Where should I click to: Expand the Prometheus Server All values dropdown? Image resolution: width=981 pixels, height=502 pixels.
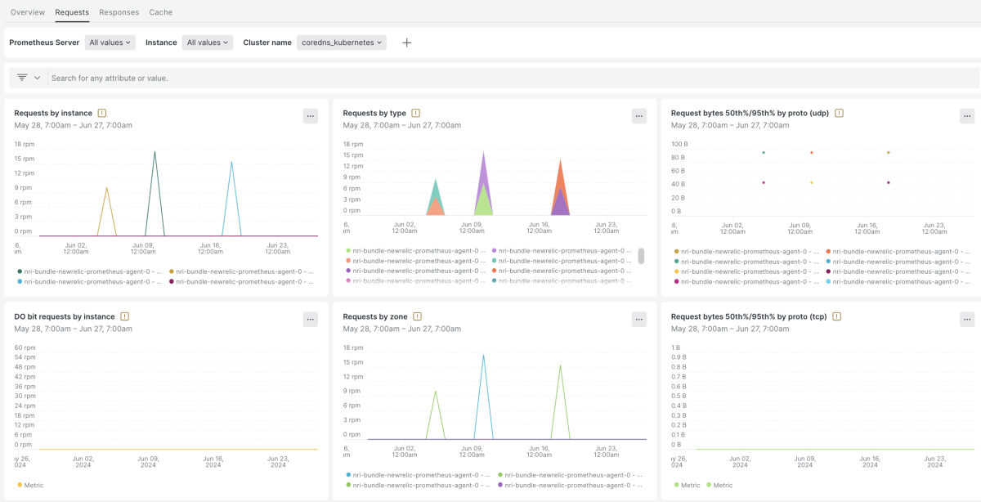[110, 43]
